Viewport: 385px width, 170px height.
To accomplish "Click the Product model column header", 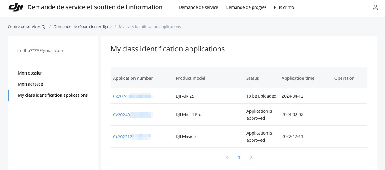I will (x=190, y=78).
